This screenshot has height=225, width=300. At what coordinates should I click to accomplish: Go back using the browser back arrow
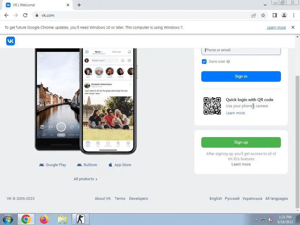(6, 15)
